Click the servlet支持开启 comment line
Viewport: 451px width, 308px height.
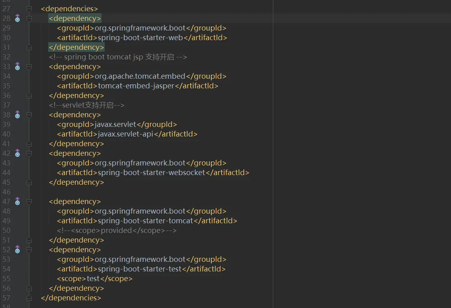[87, 105]
